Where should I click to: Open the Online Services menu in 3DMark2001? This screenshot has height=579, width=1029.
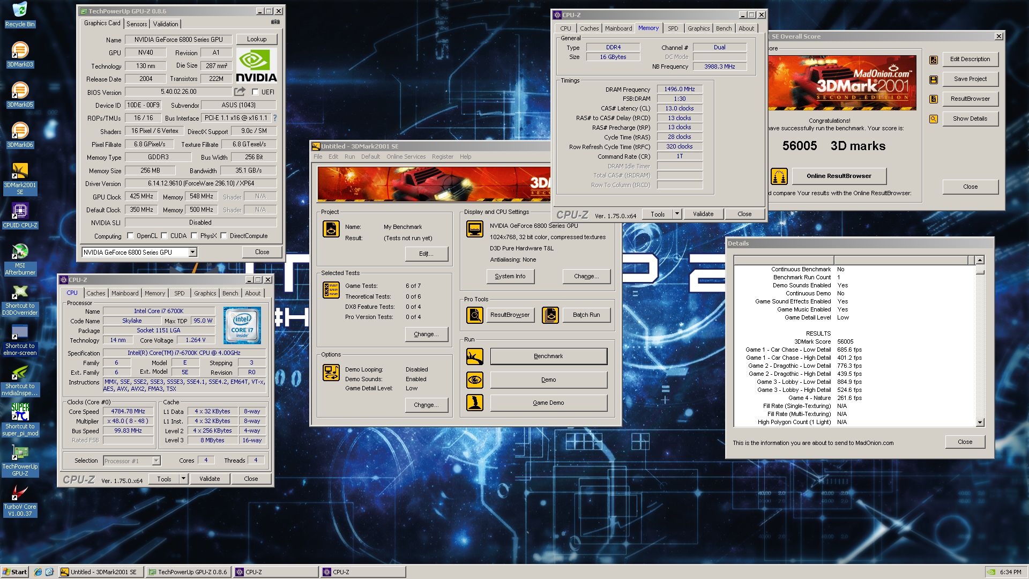[x=406, y=157]
